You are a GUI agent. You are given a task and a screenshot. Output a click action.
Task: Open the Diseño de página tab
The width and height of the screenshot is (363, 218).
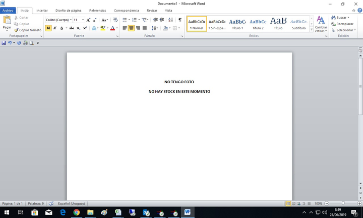pos(69,10)
